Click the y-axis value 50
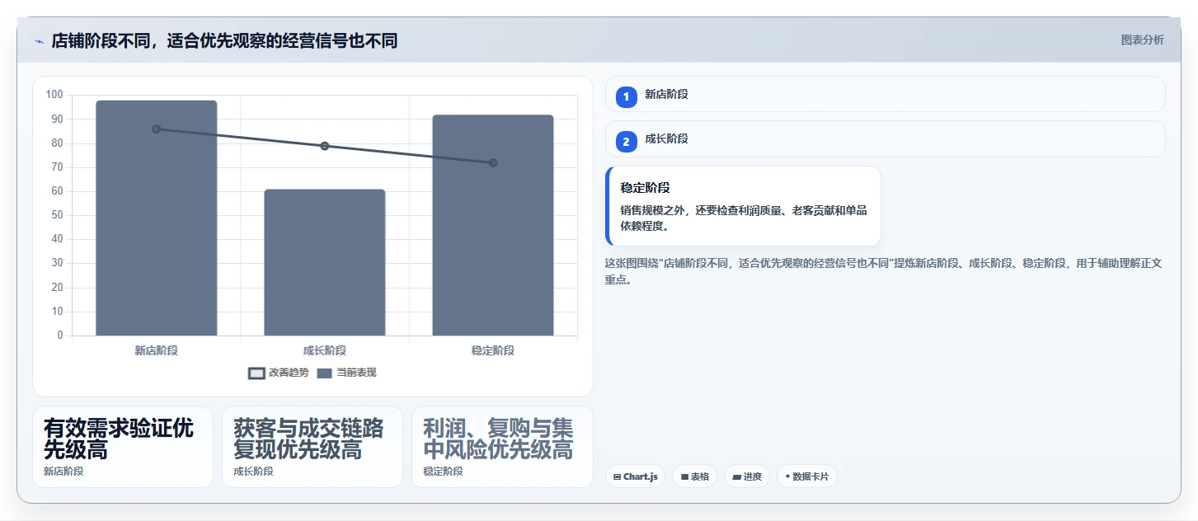Image resolution: width=1198 pixels, height=521 pixels. point(57,215)
